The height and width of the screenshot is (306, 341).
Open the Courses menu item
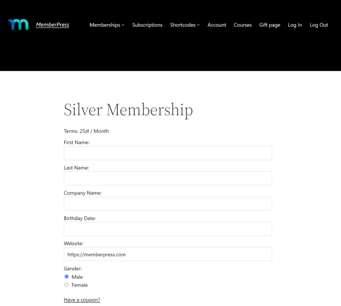pyautogui.click(x=243, y=25)
